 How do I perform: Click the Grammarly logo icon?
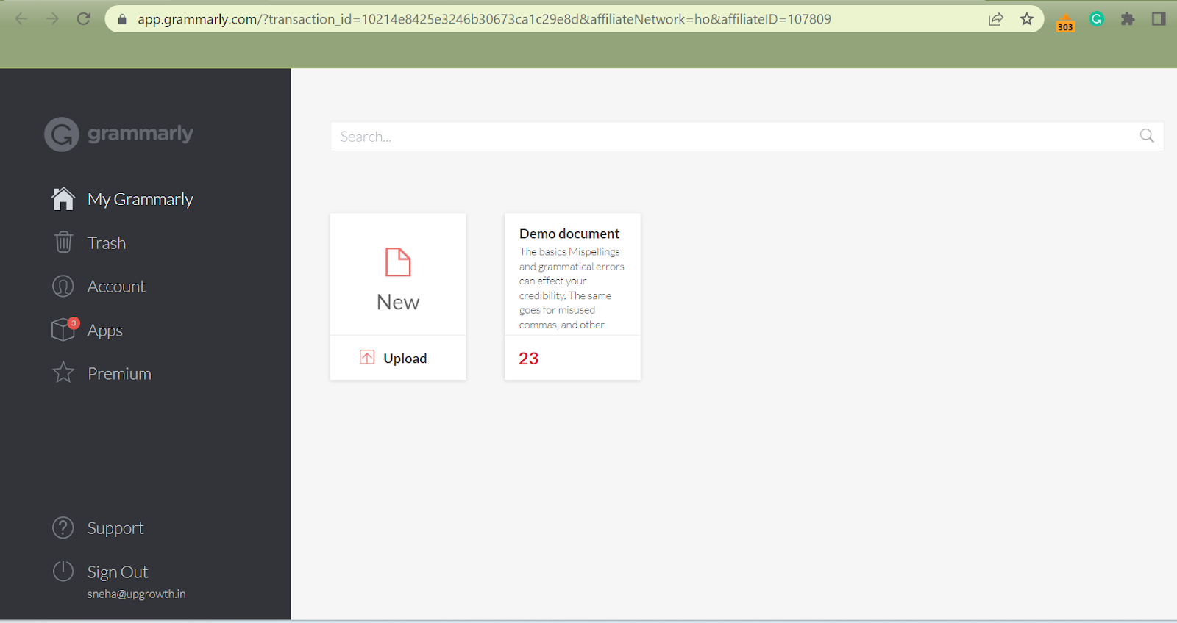pyautogui.click(x=62, y=134)
